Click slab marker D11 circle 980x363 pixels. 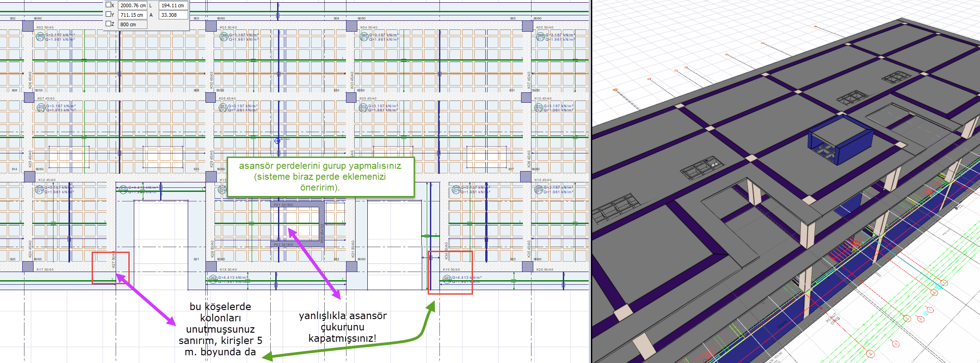click(223, 108)
